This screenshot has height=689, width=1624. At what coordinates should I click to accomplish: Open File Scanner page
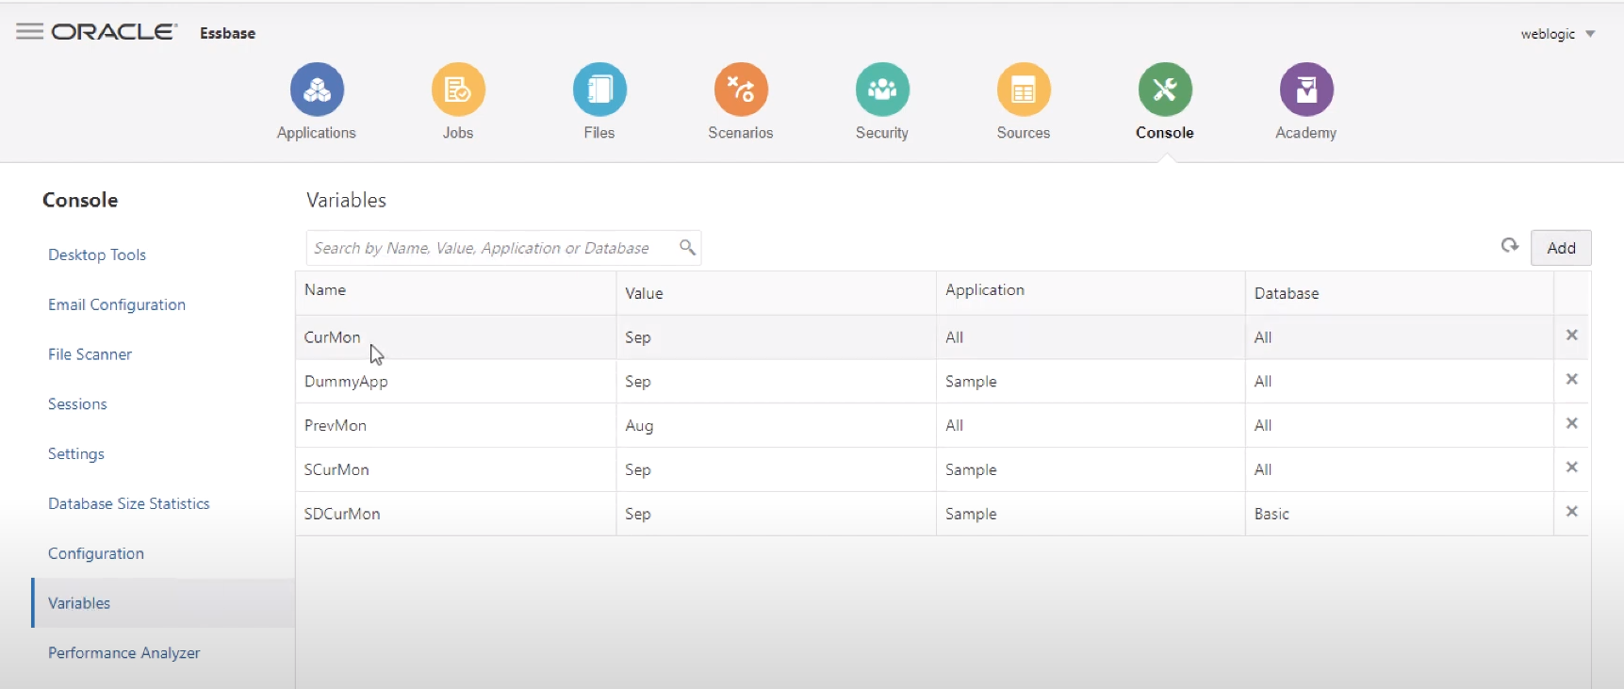(x=90, y=354)
